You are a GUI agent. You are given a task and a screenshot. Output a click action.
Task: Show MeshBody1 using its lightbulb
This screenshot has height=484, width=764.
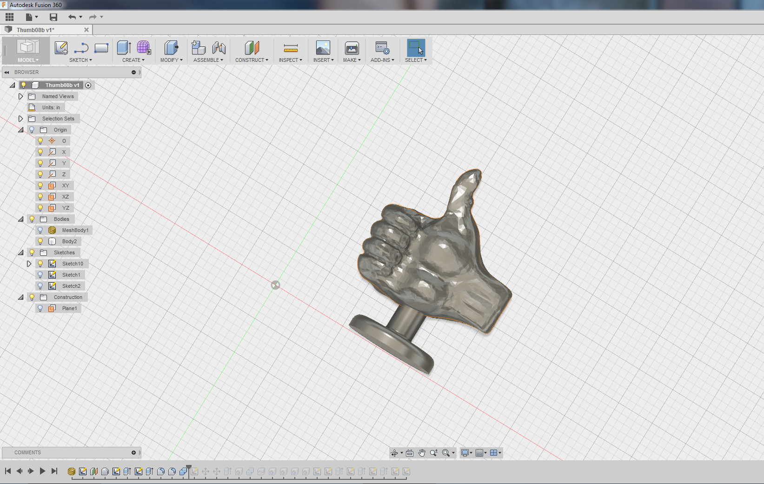pyautogui.click(x=40, y=230)
